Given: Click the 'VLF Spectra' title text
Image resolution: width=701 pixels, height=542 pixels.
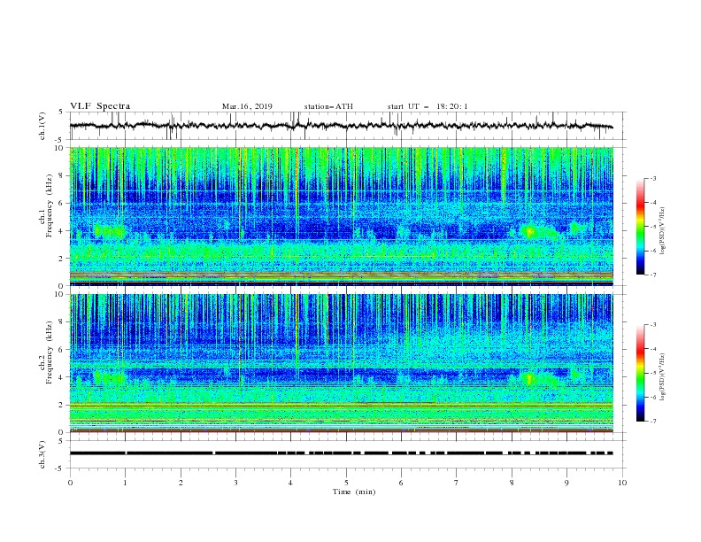Looking at the screenshot, I should tap(100, 106).
